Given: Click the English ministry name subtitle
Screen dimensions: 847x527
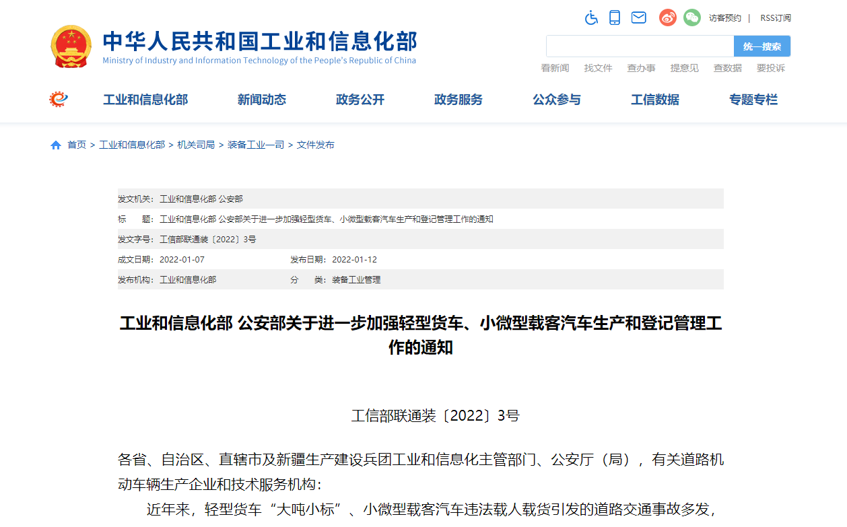Looking at the screenshot, I should click(x=259, y=61).
